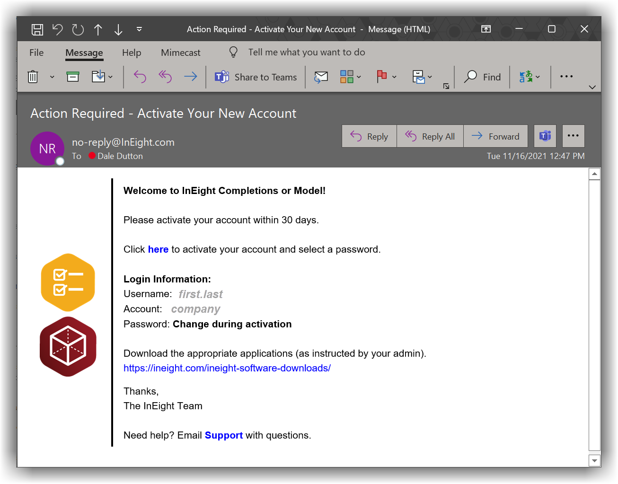Click the 'first.last' username placeholder text

(x=201, y=294)
